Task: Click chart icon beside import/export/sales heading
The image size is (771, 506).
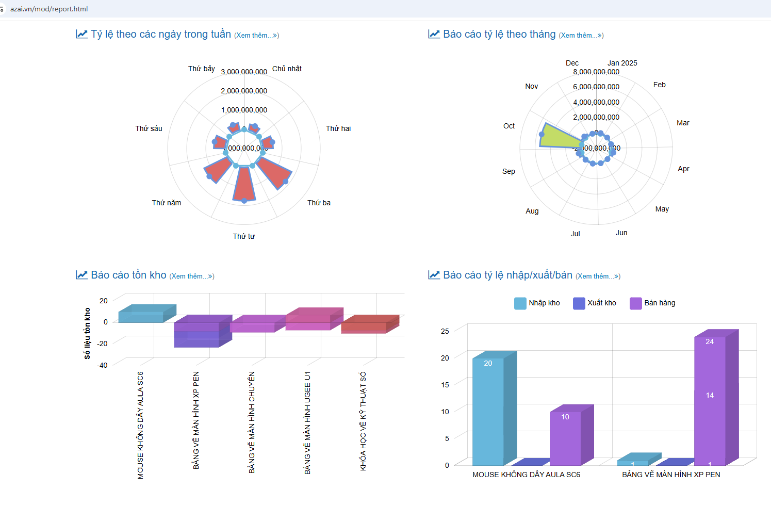Action: [x=434, y=275]
